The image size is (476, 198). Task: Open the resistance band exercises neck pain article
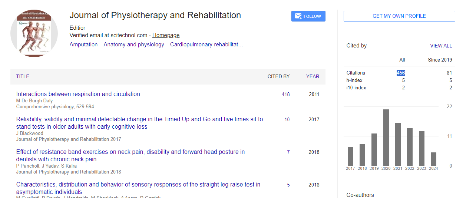(130, 156)
